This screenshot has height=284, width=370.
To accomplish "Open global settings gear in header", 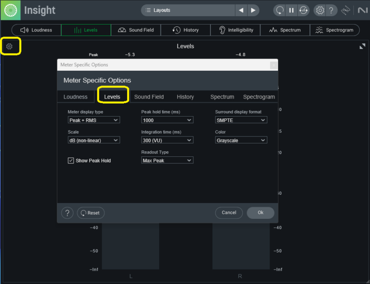I will pos(319,10).
